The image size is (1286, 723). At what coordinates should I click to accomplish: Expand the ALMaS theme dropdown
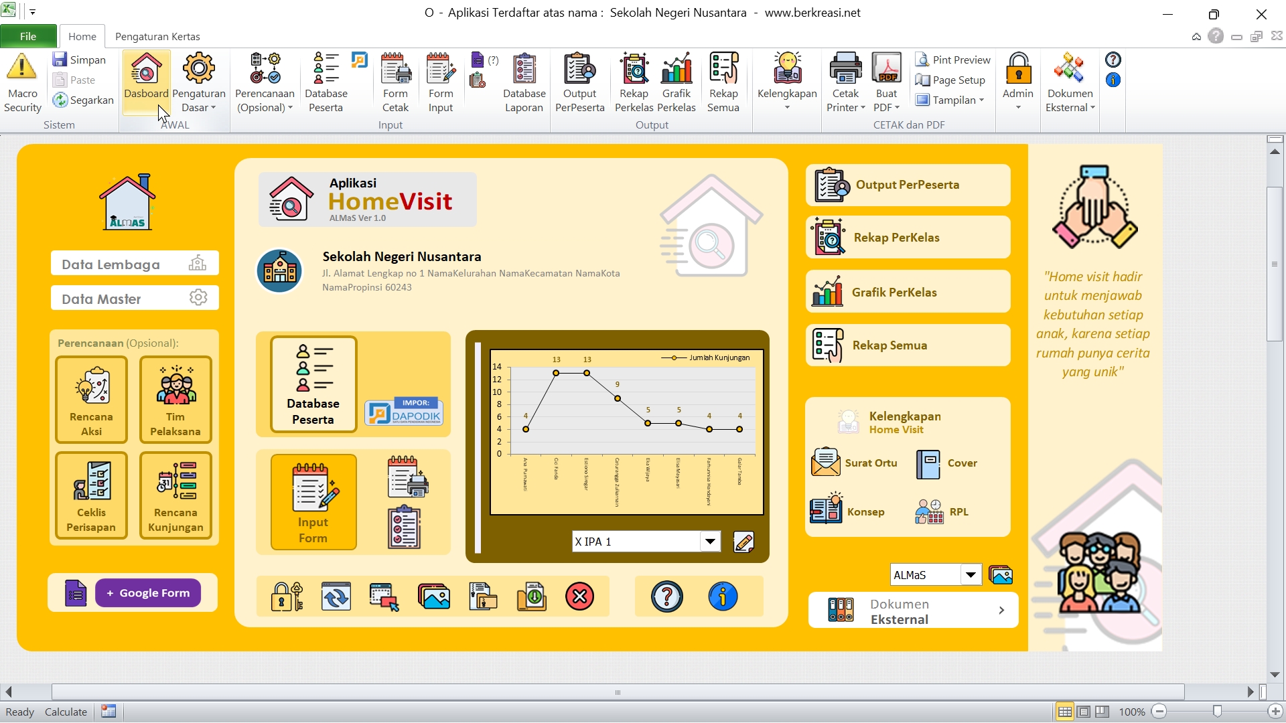(971, 575)
